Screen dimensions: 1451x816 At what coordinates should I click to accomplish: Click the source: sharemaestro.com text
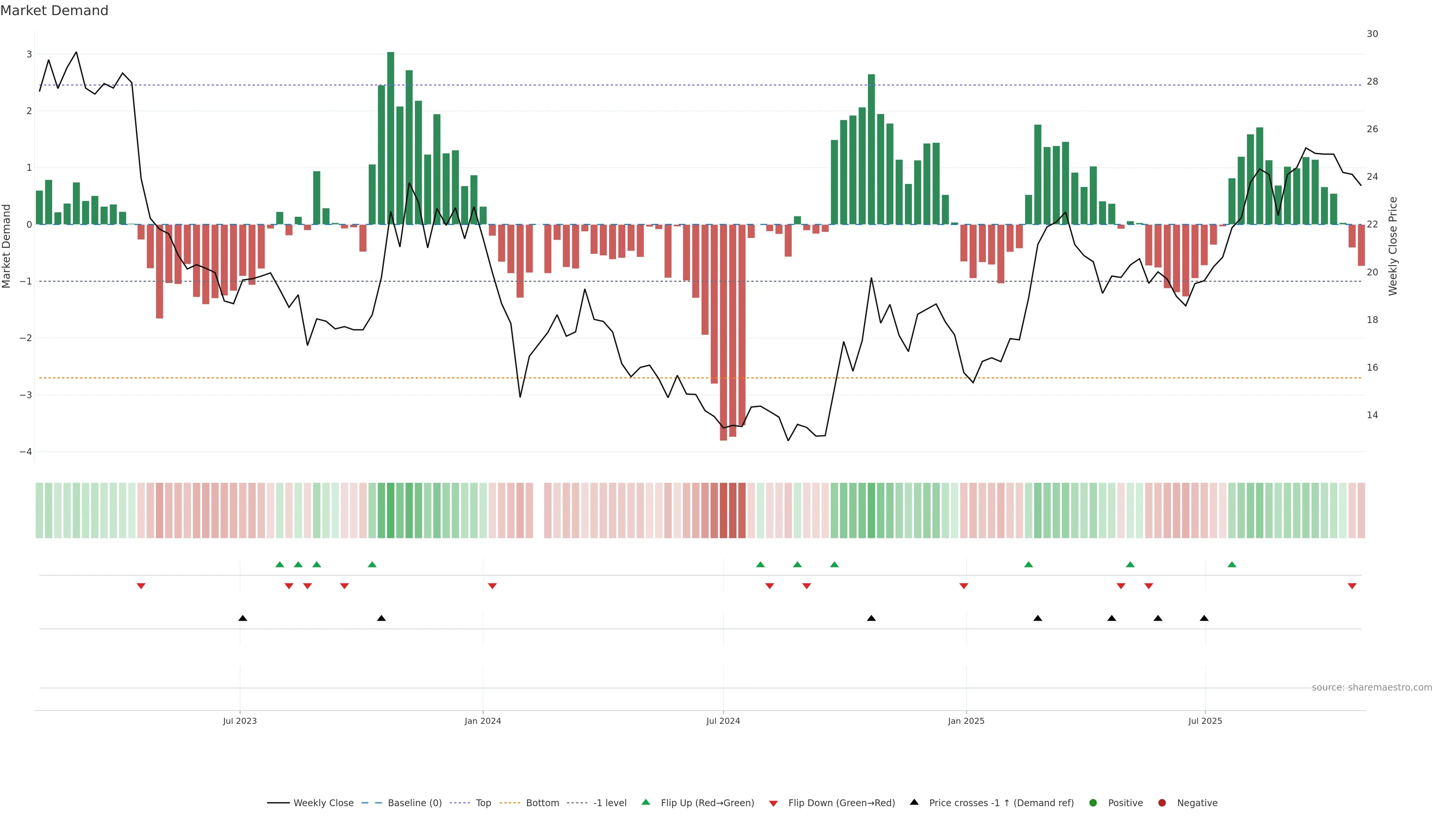click(x=1372, y=687)
